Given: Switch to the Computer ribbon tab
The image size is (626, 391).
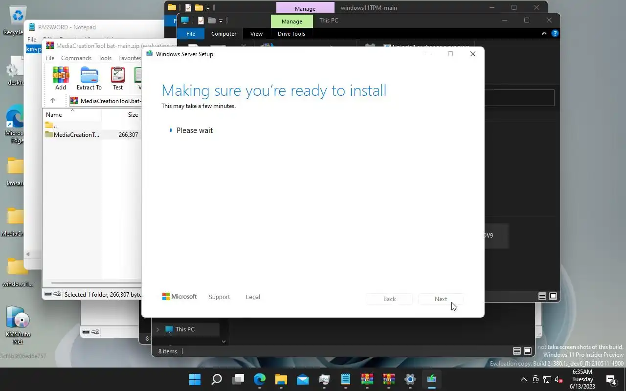Looking at the screenshot, I should pyautogui.click(x=224, y=34).
